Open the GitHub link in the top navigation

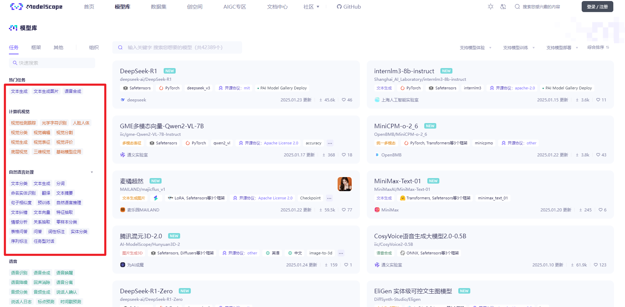pyautogui.click(x=349, y=7)
